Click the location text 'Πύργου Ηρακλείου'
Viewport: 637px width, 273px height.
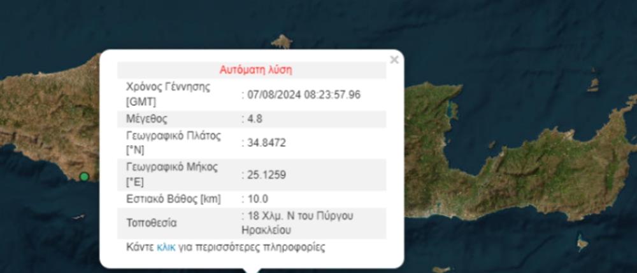tap(299, 223)
